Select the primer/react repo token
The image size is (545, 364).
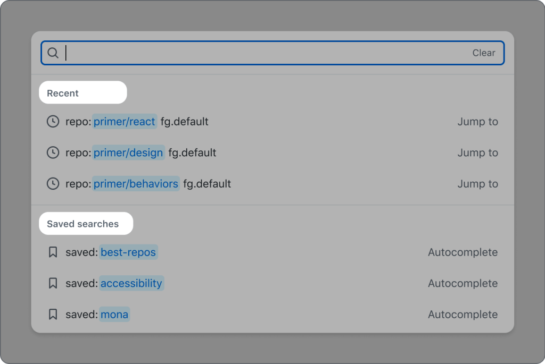(x=125, y=122)
